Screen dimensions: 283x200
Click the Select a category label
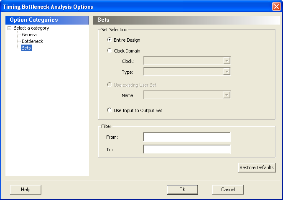[32, 28]
